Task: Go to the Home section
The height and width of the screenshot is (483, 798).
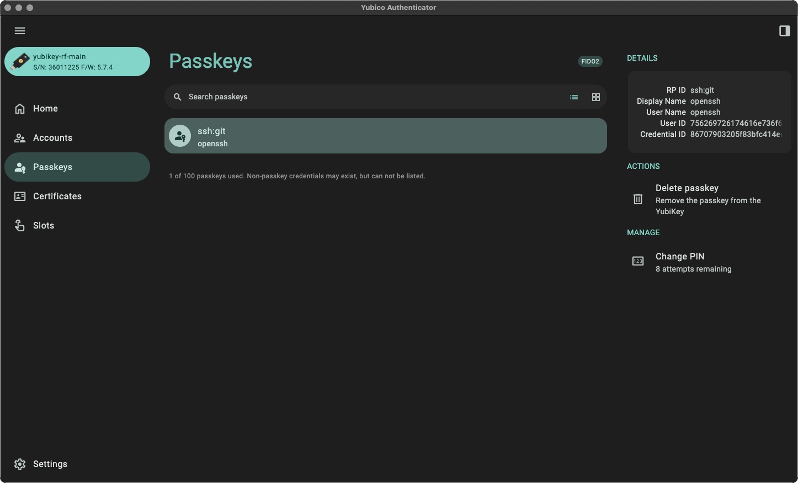Action: [x=77, y=109]
